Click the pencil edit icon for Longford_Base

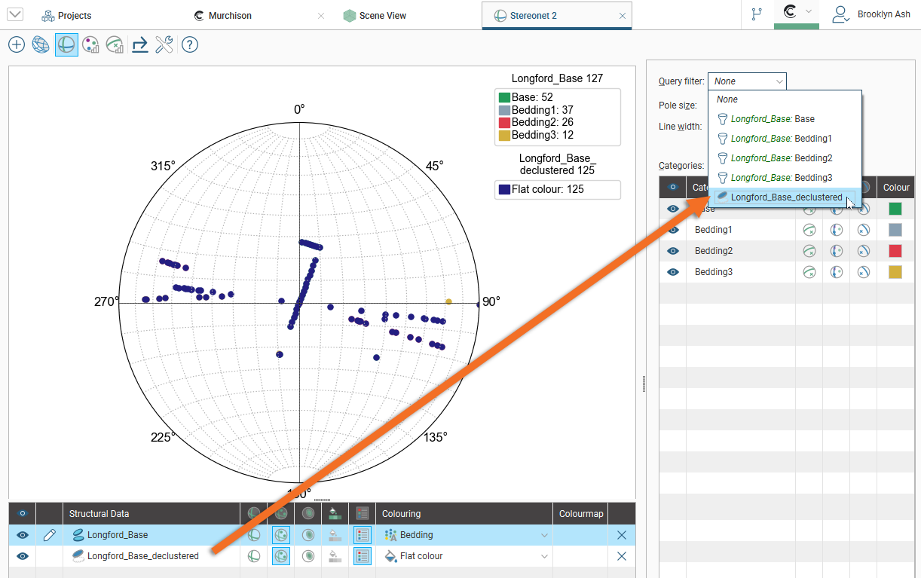(x=49, y=535)
